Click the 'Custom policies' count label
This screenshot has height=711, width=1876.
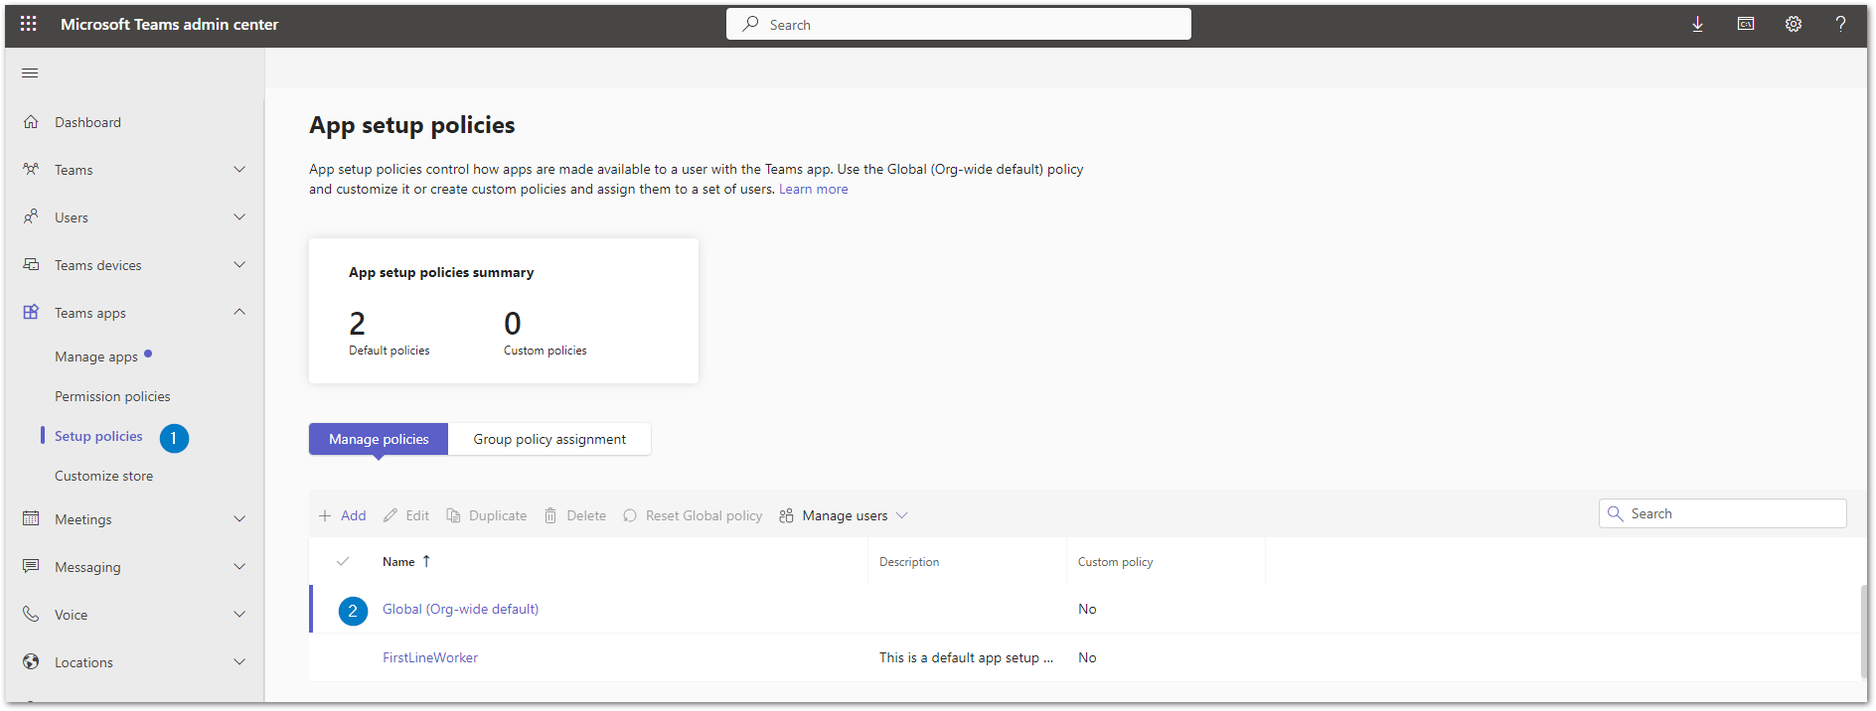click(546, 351)
